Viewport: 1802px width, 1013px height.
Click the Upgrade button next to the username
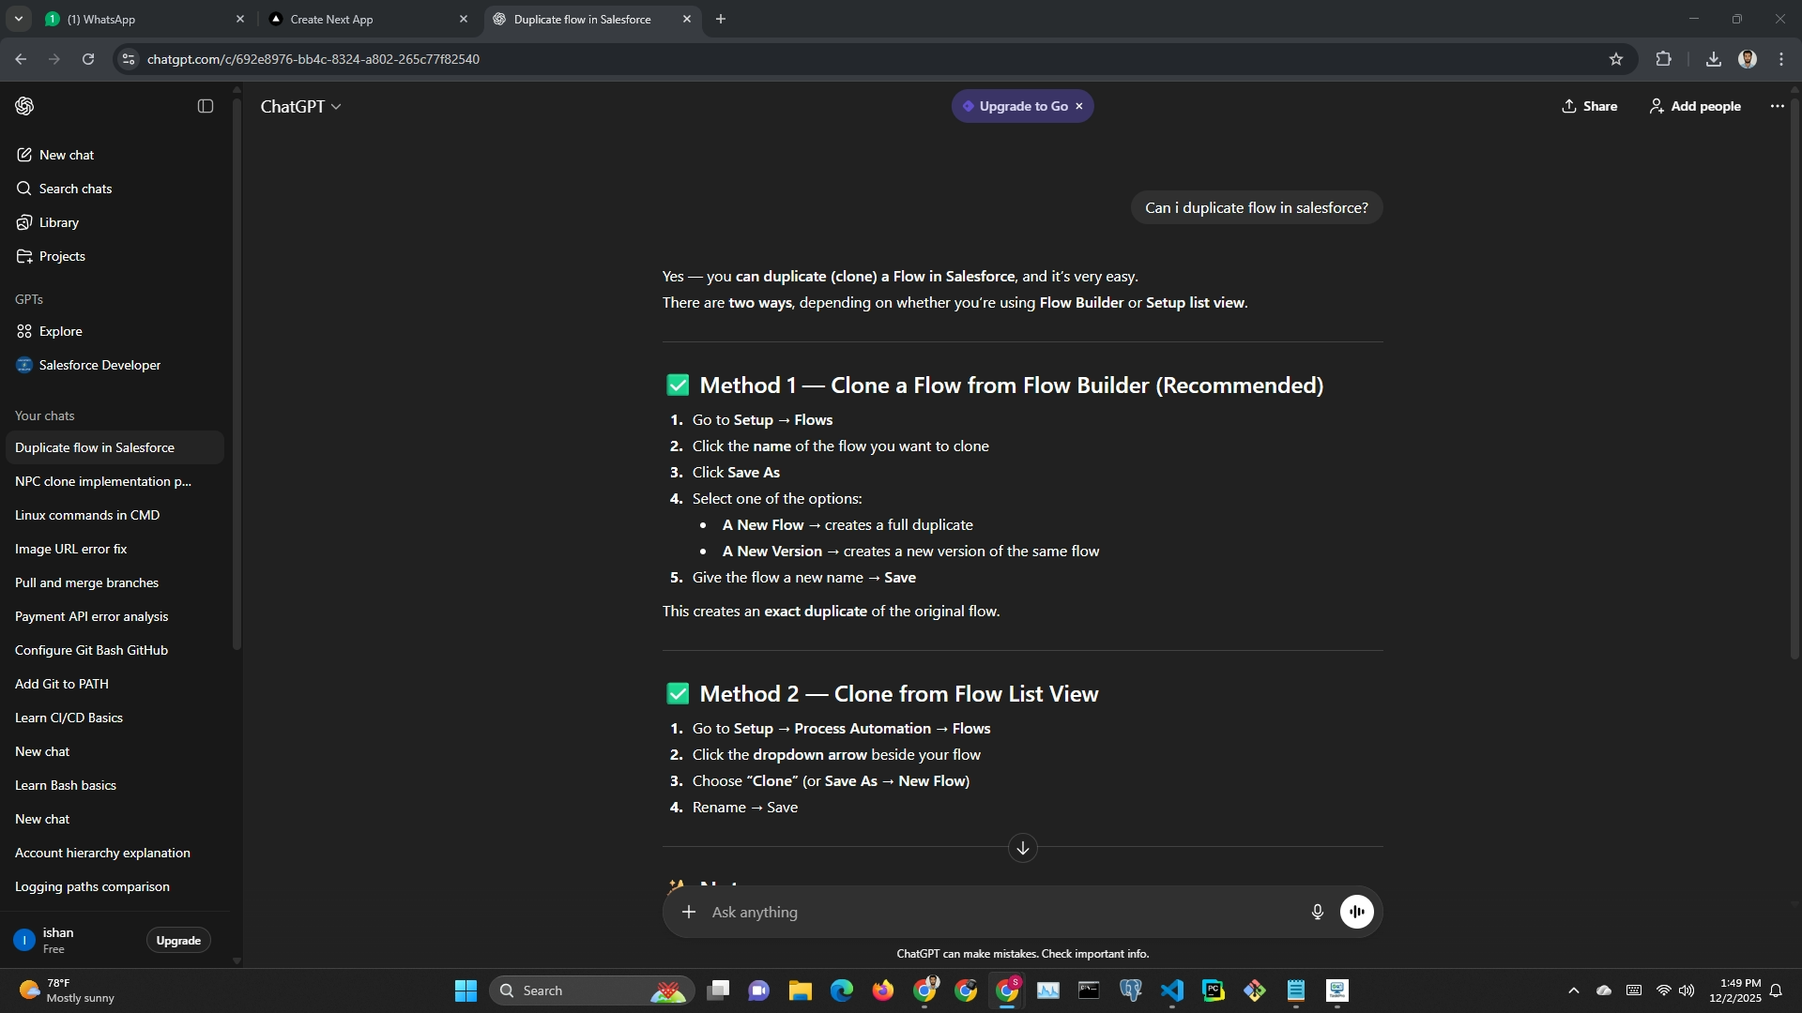[x=178, y=940]
